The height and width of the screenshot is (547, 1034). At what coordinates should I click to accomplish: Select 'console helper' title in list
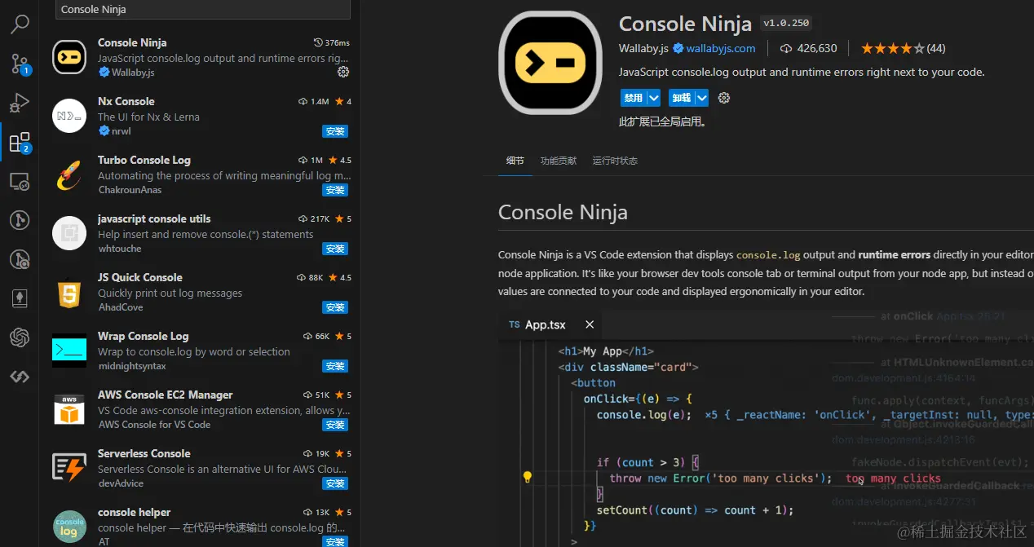(x=135, y=512)
